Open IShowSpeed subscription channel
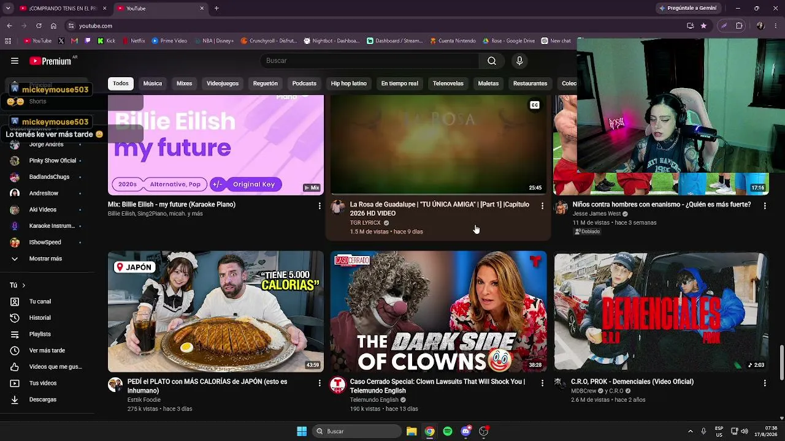Screen dimensions: 785x441 (47, 242)
